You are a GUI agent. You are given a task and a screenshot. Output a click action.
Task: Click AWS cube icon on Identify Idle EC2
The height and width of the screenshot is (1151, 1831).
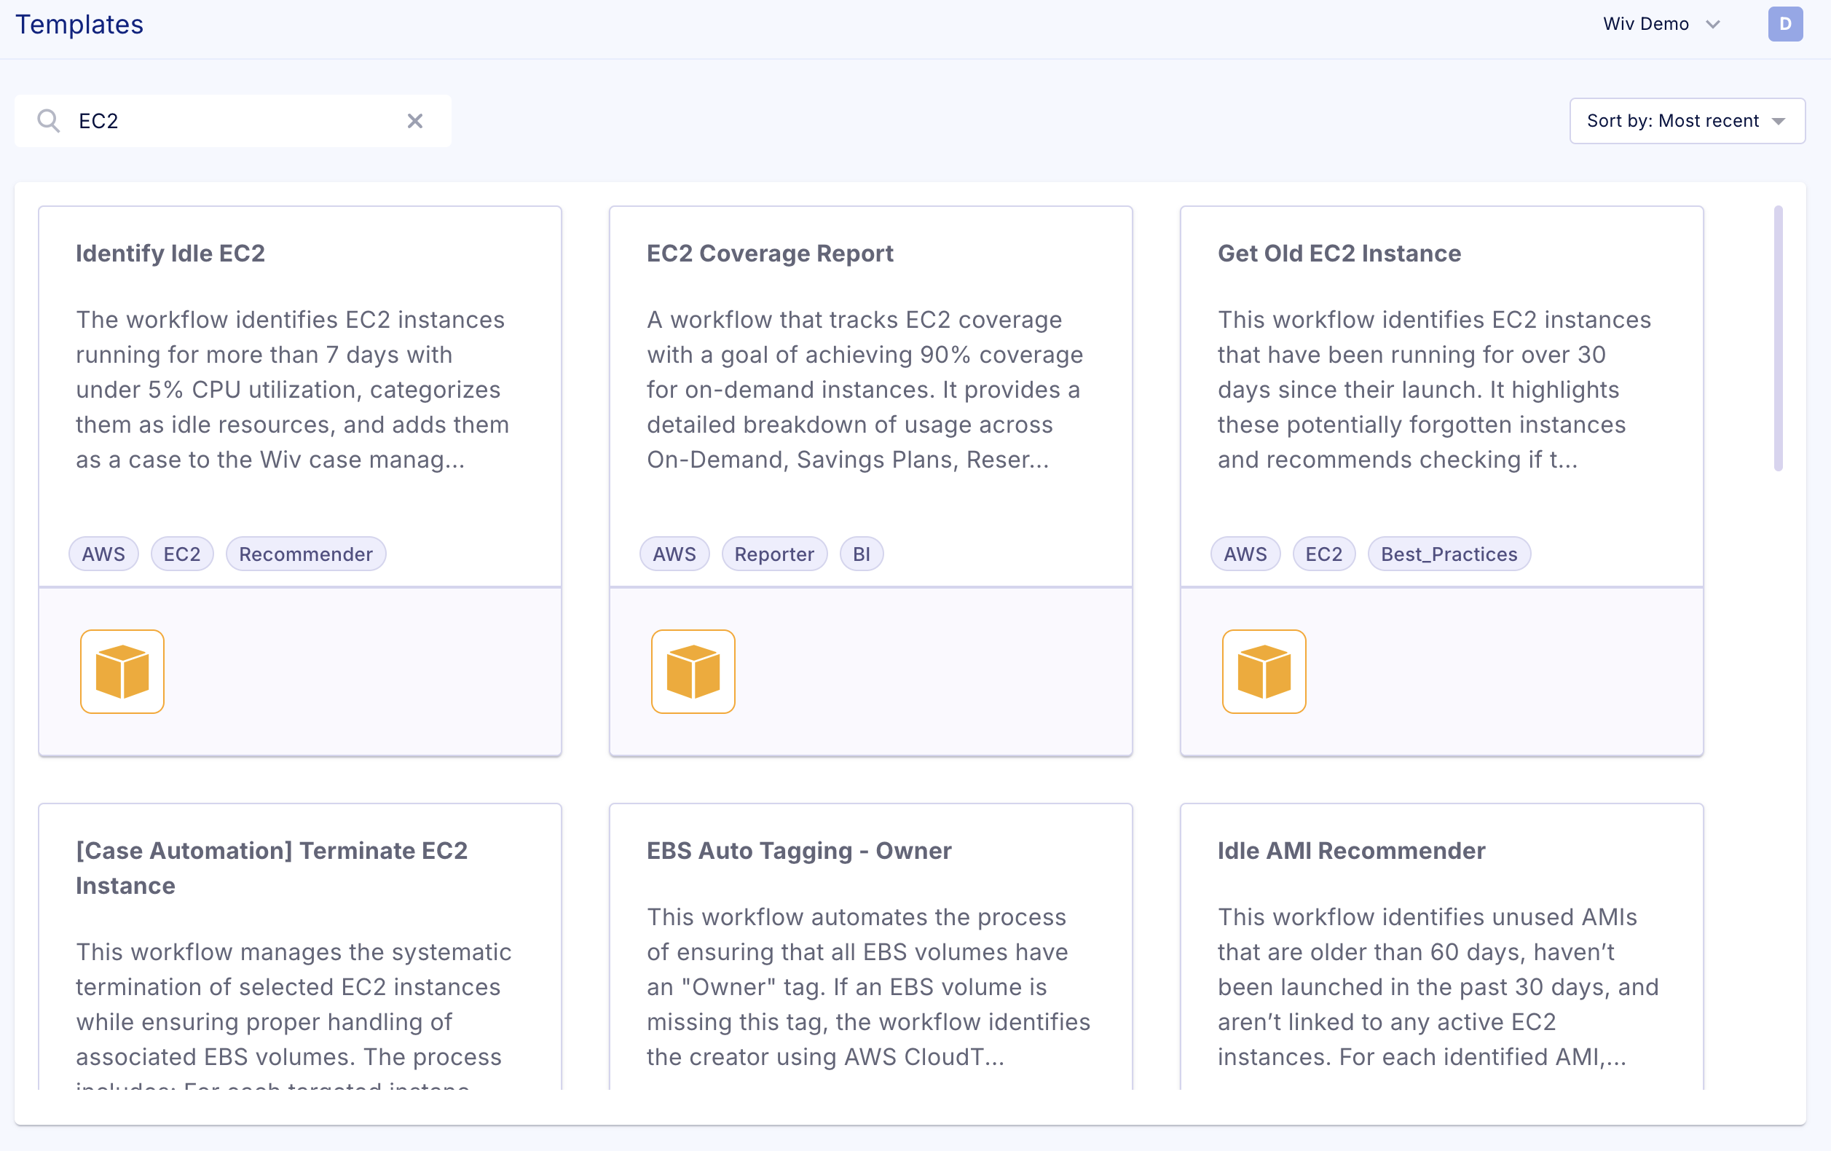click(x=122, y=671)
